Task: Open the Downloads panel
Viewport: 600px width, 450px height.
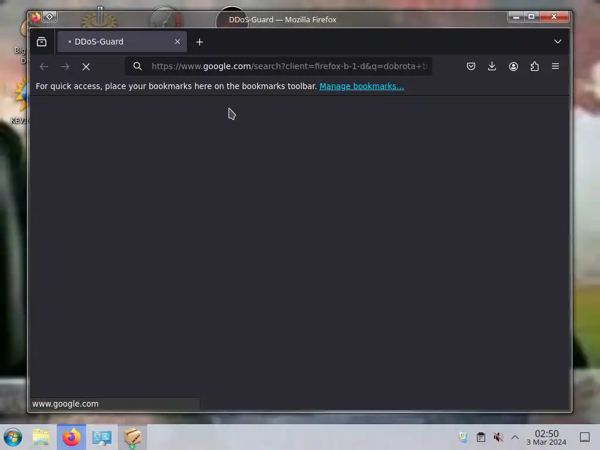Action: click(x=492, y=66)
